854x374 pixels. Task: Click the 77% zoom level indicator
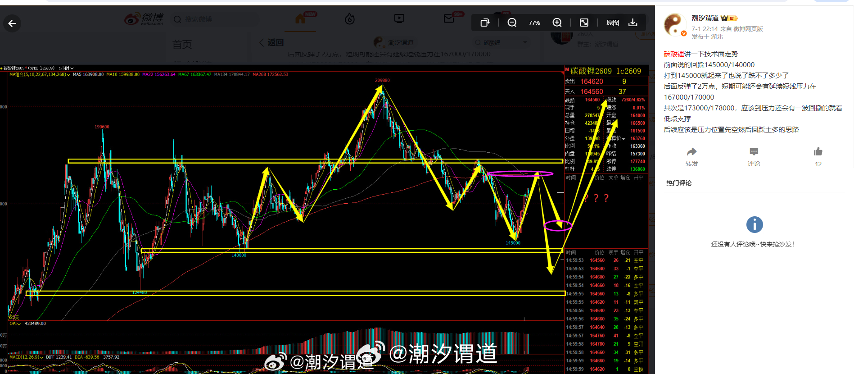(x=534, y=23)
